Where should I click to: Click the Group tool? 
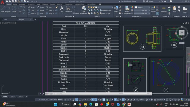[153, 9]
